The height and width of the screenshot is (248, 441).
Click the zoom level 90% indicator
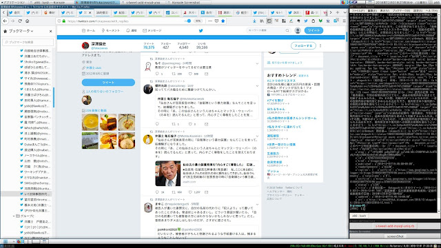click(198, 21)
